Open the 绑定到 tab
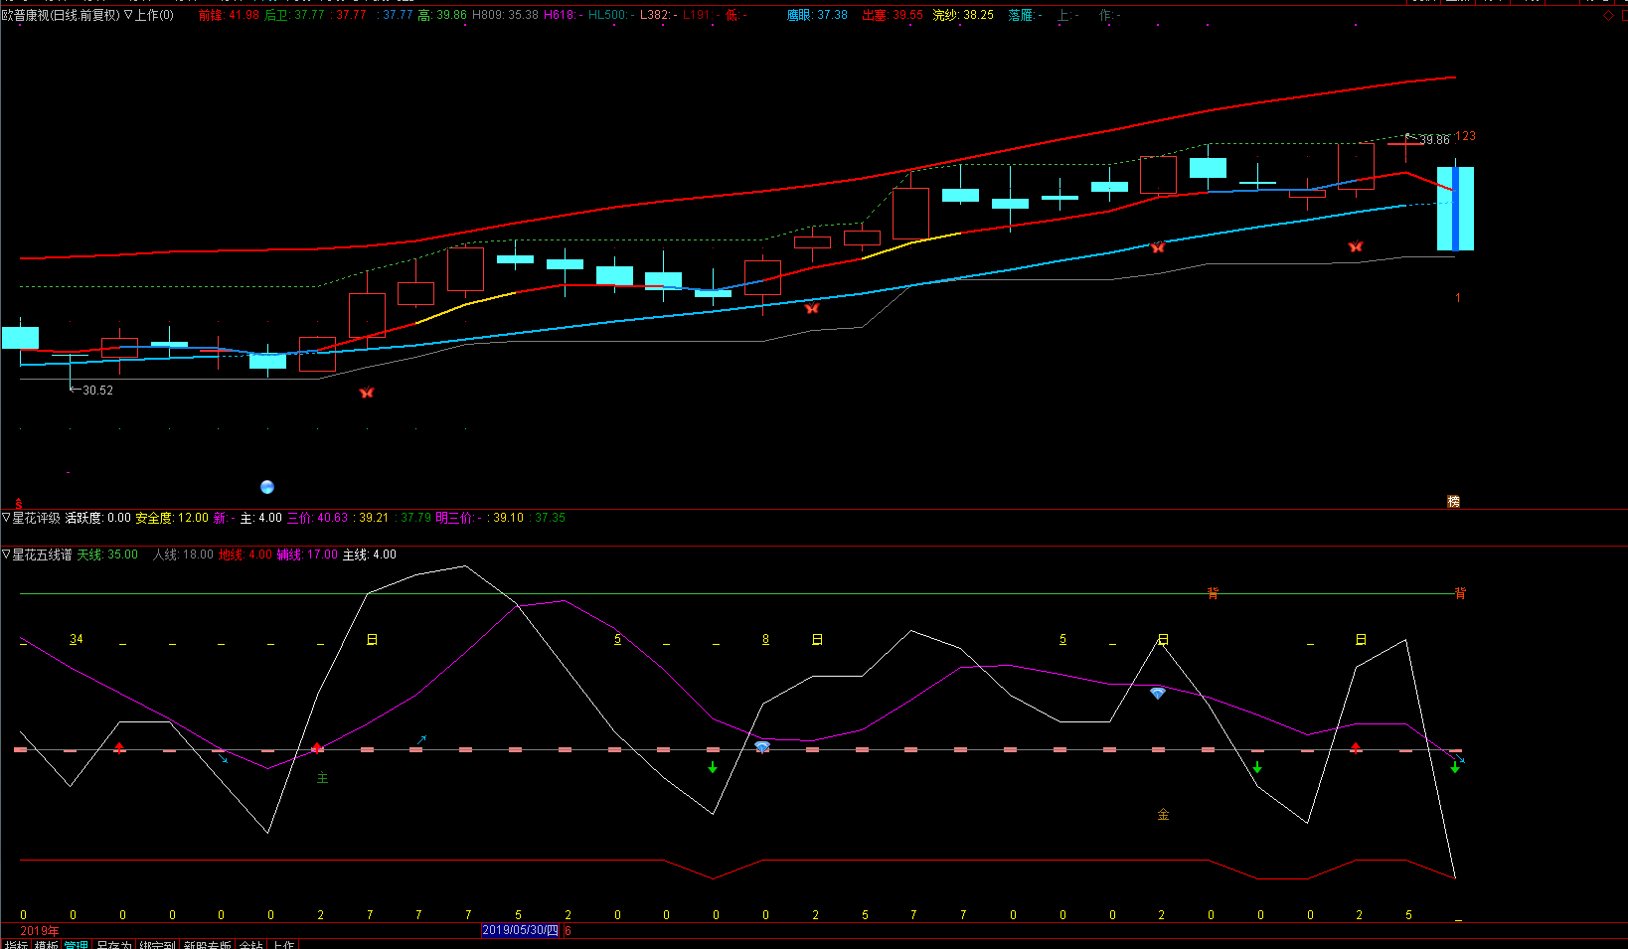The image size is (1628, 949). click(157, 944)
